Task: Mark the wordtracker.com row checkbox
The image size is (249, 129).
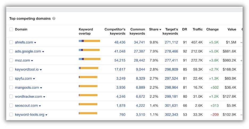Action: [x=11, y=97]
